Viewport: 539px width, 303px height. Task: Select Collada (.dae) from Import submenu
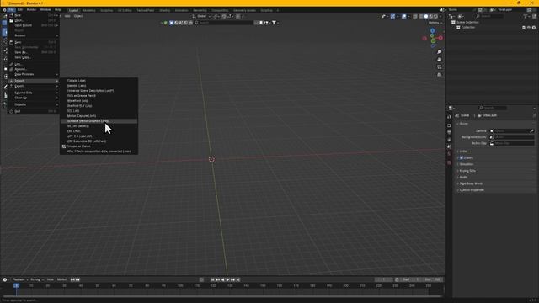[99, 81]
